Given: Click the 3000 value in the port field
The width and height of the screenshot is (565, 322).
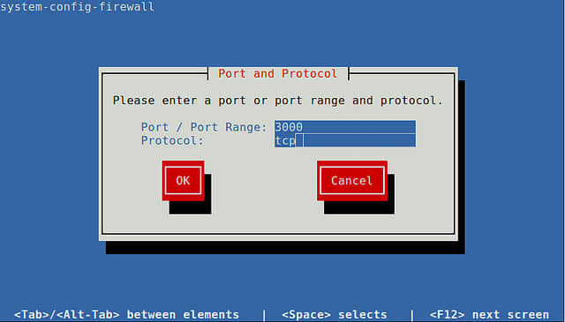Looking at the screenshot, I should click(289, 127).
